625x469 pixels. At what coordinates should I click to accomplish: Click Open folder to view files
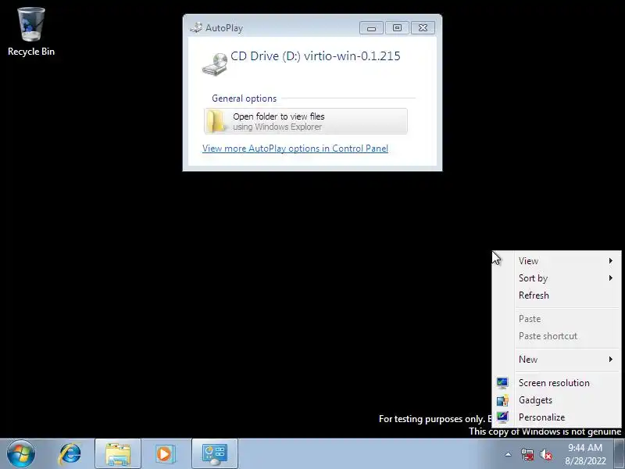point(305,121)
